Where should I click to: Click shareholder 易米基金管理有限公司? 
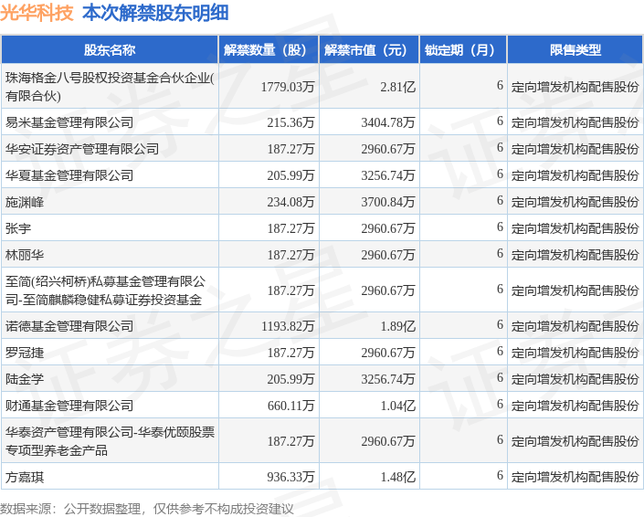pos(69,122)
